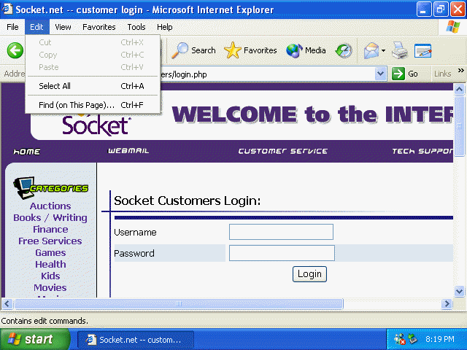This screenshot has width=467, height=350.
Task: Open the Auctions category link
Action: pyautogui.click(x=50, y=206)
